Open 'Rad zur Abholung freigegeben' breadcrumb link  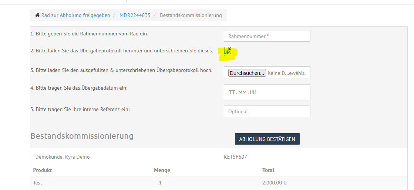coord(75,15)
